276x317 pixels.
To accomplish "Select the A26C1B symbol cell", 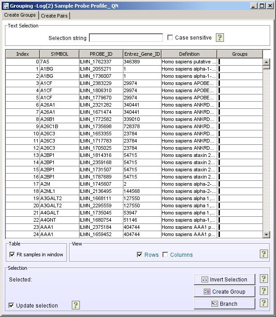I will click(x=59, y=126).
